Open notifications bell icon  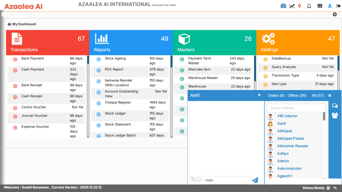(x=309, y=6)
